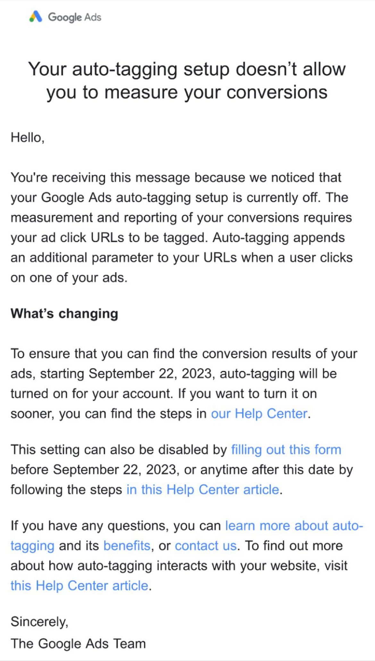
Task: Click the Google Ads triangle logo icon
Action: pyautogui.click(x=36, y=16)
